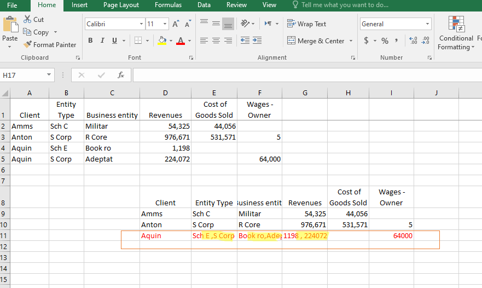The width and height of the screenshot is (482, 288).
Task: Increase font size with large A
Action: coord(176,24)
